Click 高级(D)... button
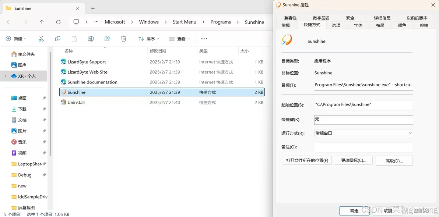Screen dimensions: 439x217 click(394, 161)
